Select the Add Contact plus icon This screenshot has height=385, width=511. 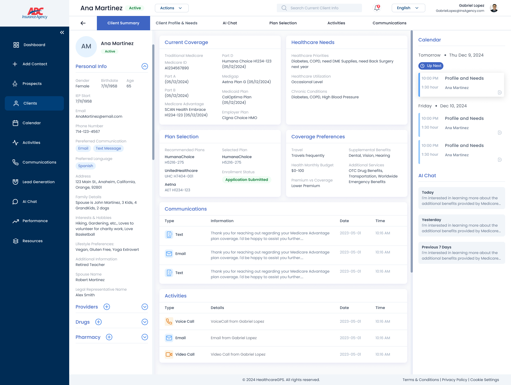[15, 64]
